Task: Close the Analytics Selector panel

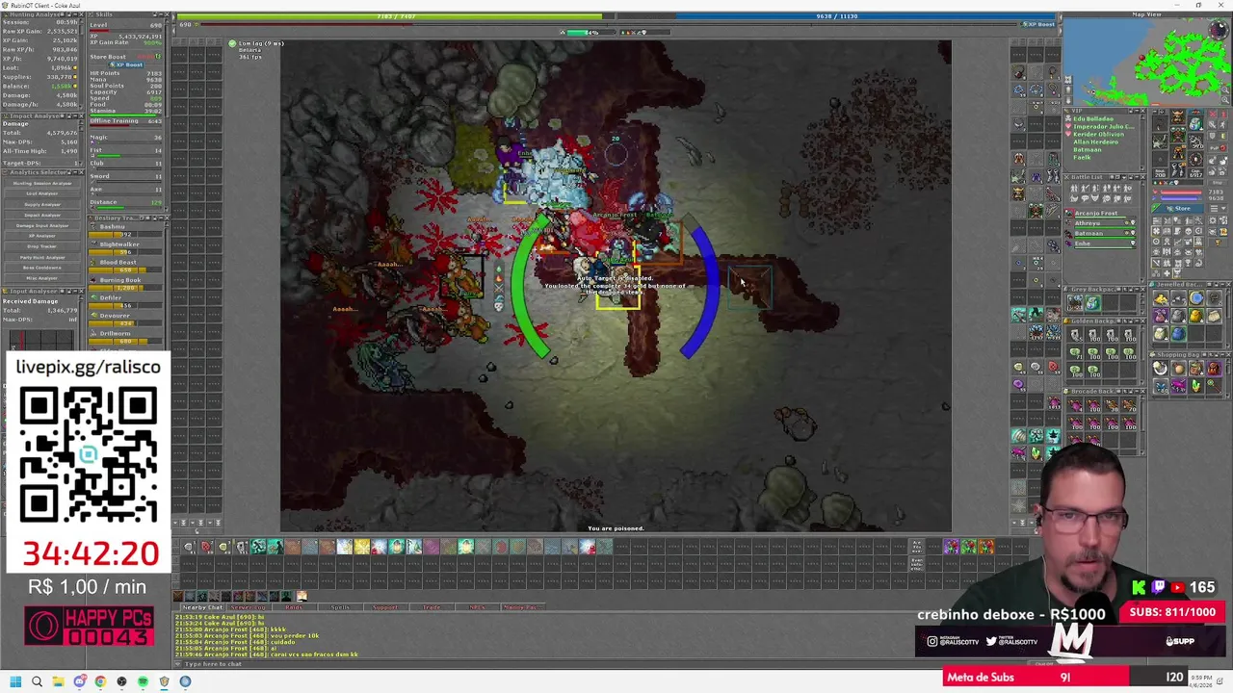Action: [81, 172]
